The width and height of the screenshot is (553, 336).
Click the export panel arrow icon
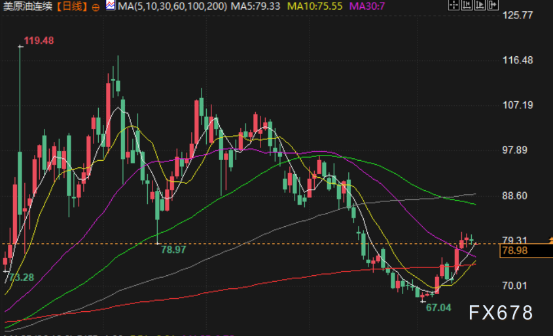(x=493, y=5)
